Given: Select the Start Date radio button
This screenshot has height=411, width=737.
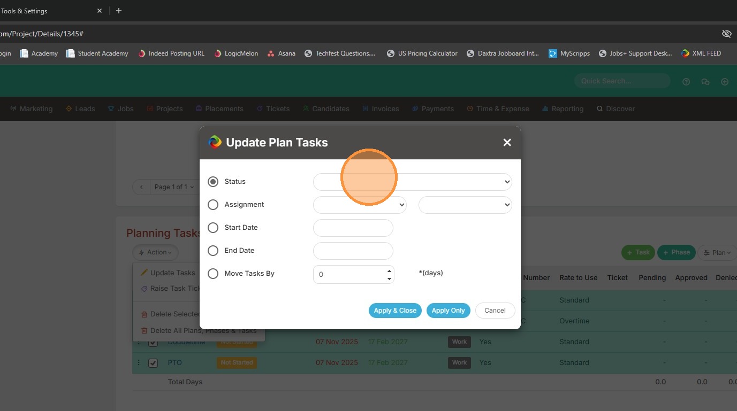Looking at the screenshot, I should tap(213, 228).
